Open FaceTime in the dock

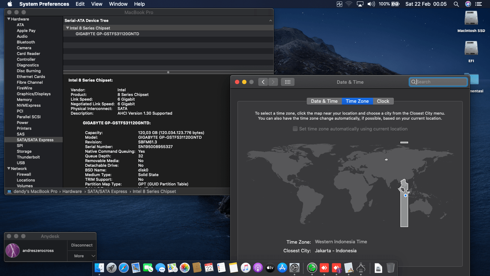point(148,267)
